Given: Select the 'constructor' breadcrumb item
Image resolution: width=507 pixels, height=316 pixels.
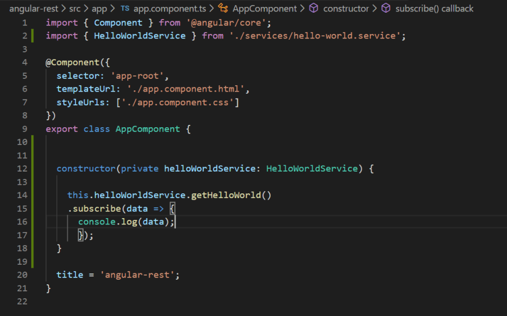Looking at the screenshot, I should click(x=346, y=9).
